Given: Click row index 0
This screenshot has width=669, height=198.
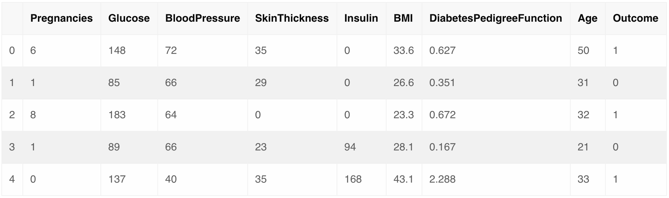Looking at the screenshot, I should pyautogui.click(x=12, y=51).
